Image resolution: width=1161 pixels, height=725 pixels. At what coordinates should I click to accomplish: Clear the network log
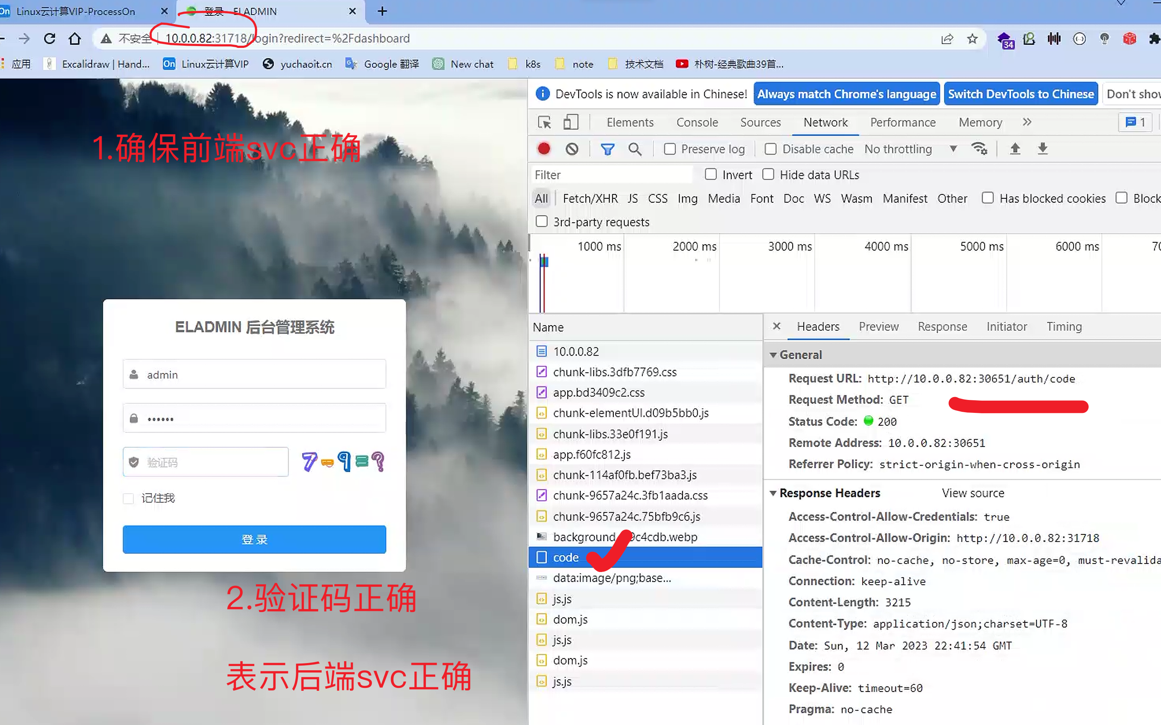pos(571,149)
